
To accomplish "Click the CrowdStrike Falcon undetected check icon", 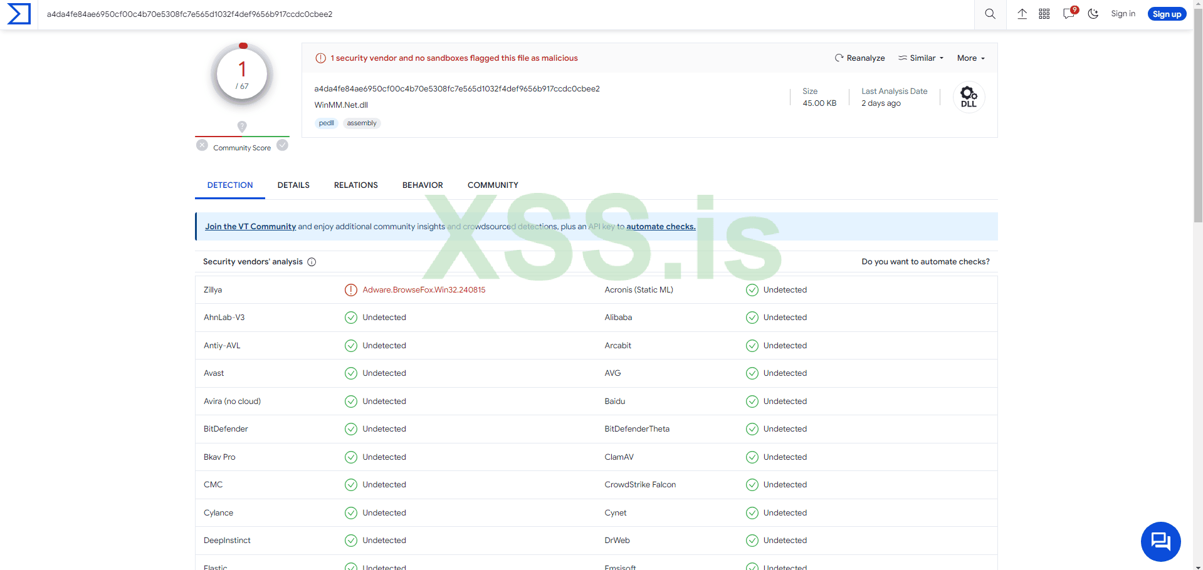I will (752, 485).
